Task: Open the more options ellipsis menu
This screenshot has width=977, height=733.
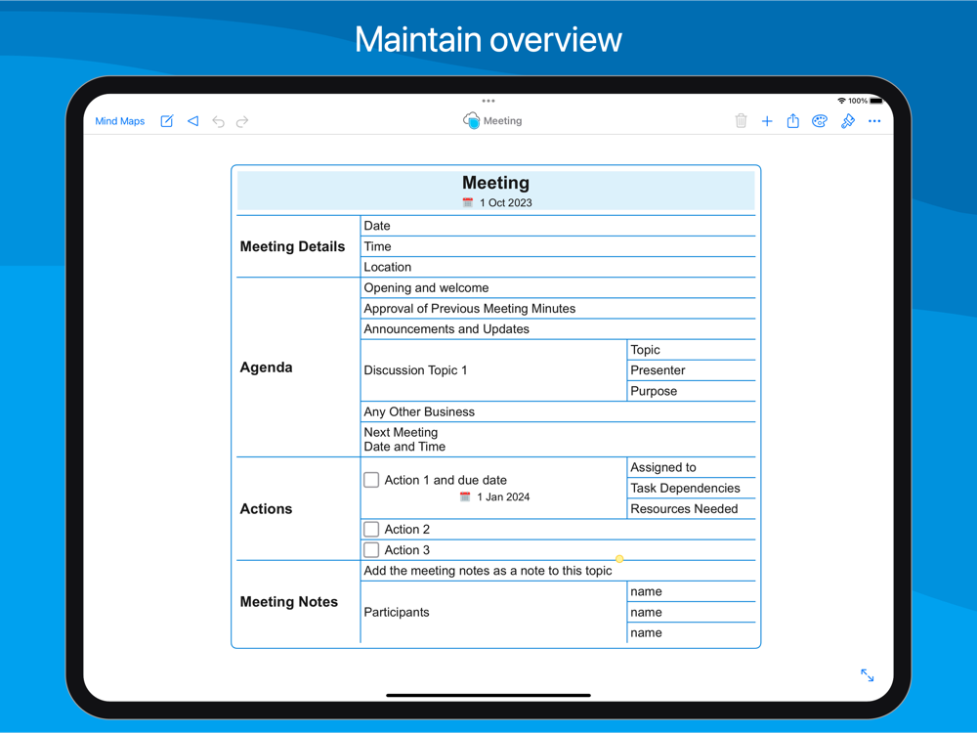Action: click(x=874, y=121)
